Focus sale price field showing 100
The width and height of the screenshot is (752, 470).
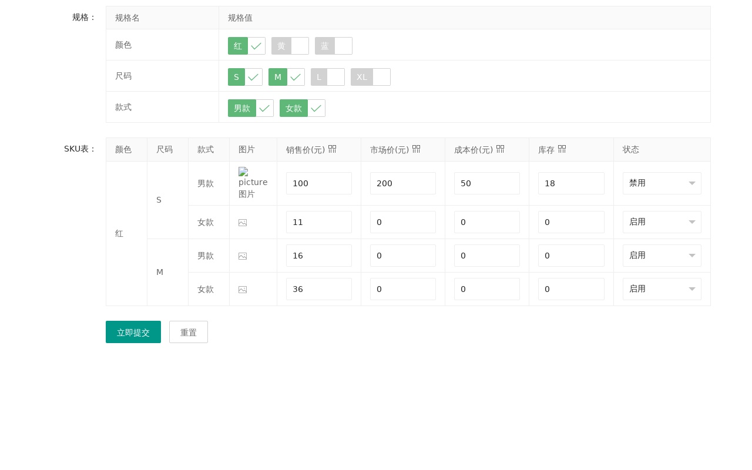pyautogui.click(x=319, y=183)
